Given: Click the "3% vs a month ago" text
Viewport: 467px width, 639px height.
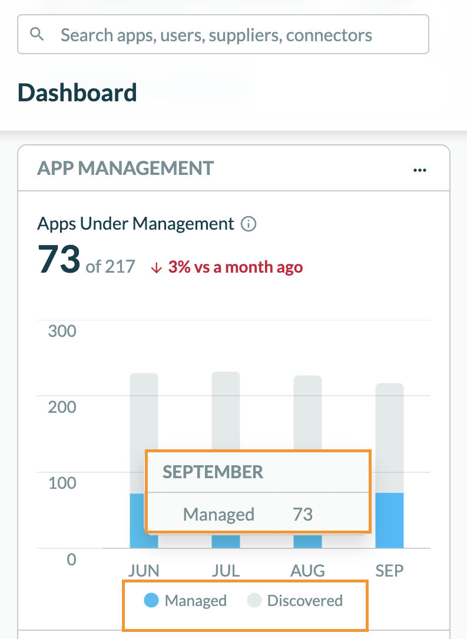Looking at the screenshot, I should point(236,267).
